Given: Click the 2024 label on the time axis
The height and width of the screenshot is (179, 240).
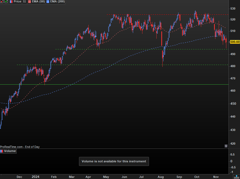Looking at the screenshot, I should tap(36, 177).
